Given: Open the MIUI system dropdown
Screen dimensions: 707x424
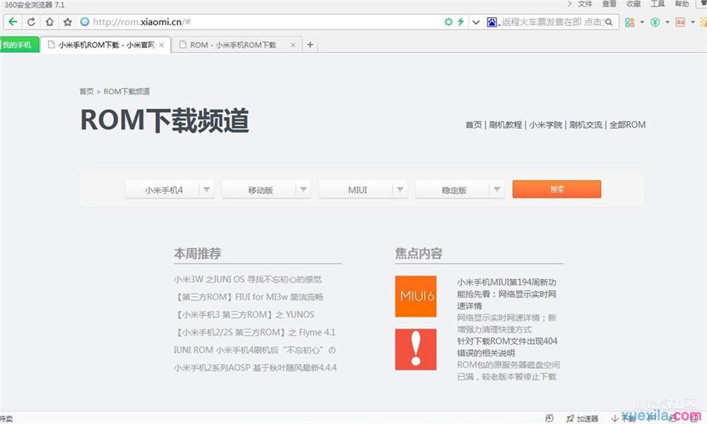Looking at the screenshot, I should coord(363,189).
